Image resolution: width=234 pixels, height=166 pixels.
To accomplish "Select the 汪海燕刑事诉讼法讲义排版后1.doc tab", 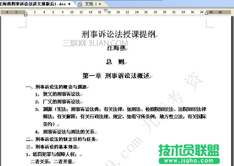I will tap(36, 4).
